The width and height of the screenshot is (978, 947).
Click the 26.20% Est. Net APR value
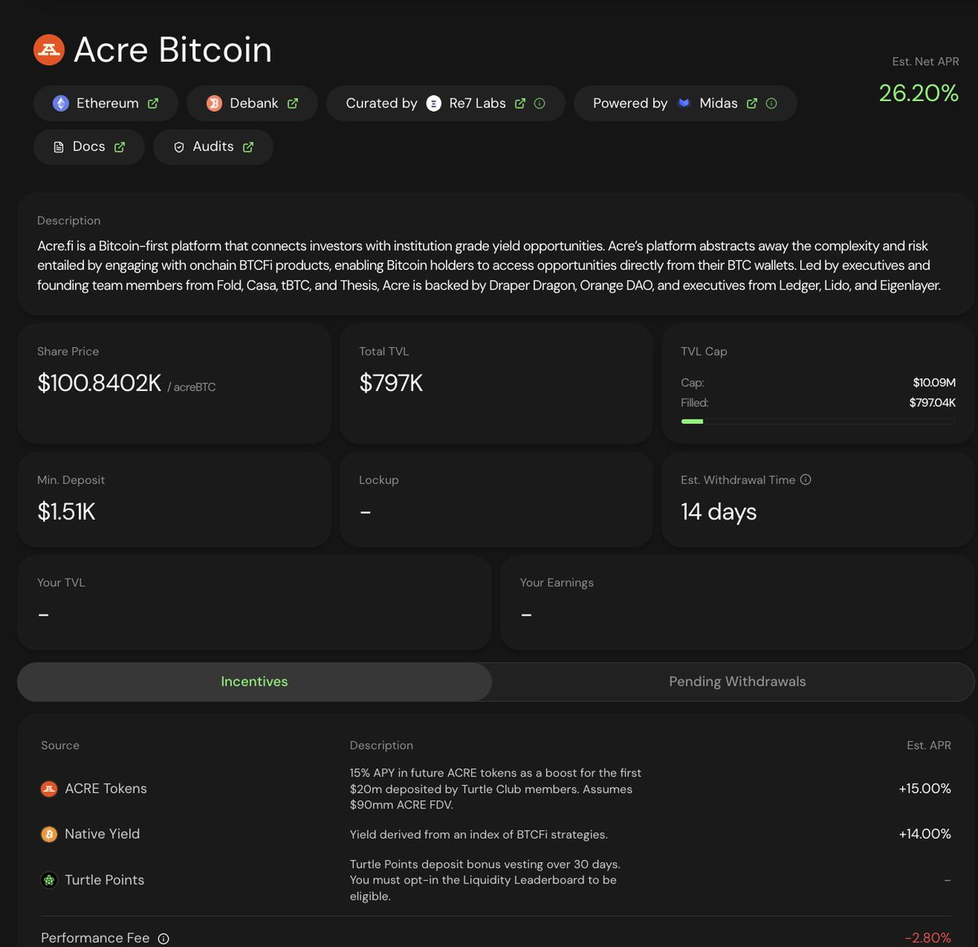pos(919,93)
